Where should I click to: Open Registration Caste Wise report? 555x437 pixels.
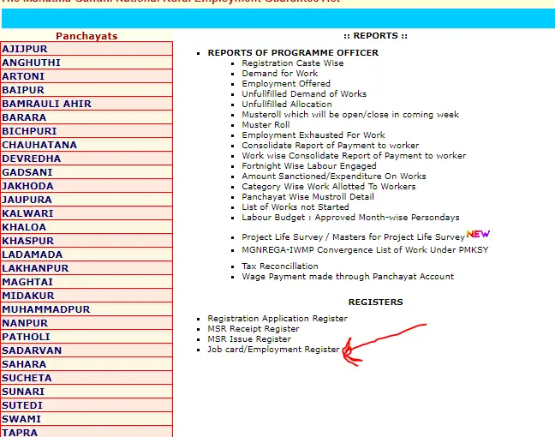(x=293, y=63)
